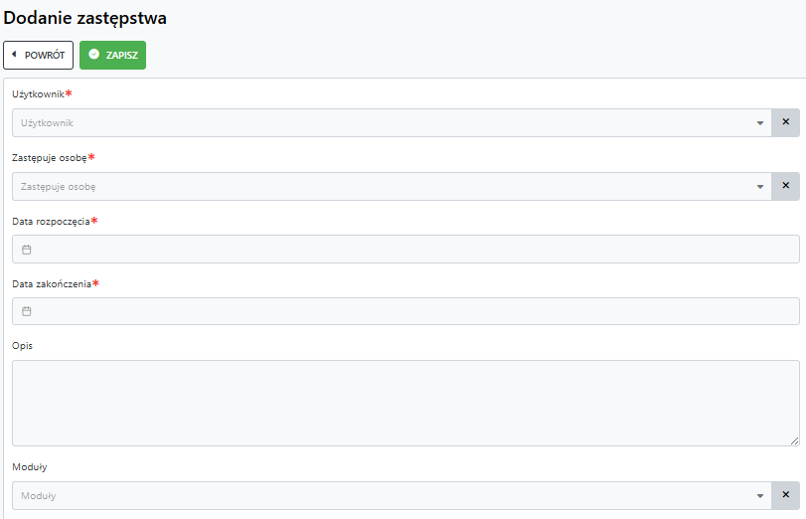Click the back arrow icon in POWRÓT
Screen dimensions: 806x519
click(14, 54)
